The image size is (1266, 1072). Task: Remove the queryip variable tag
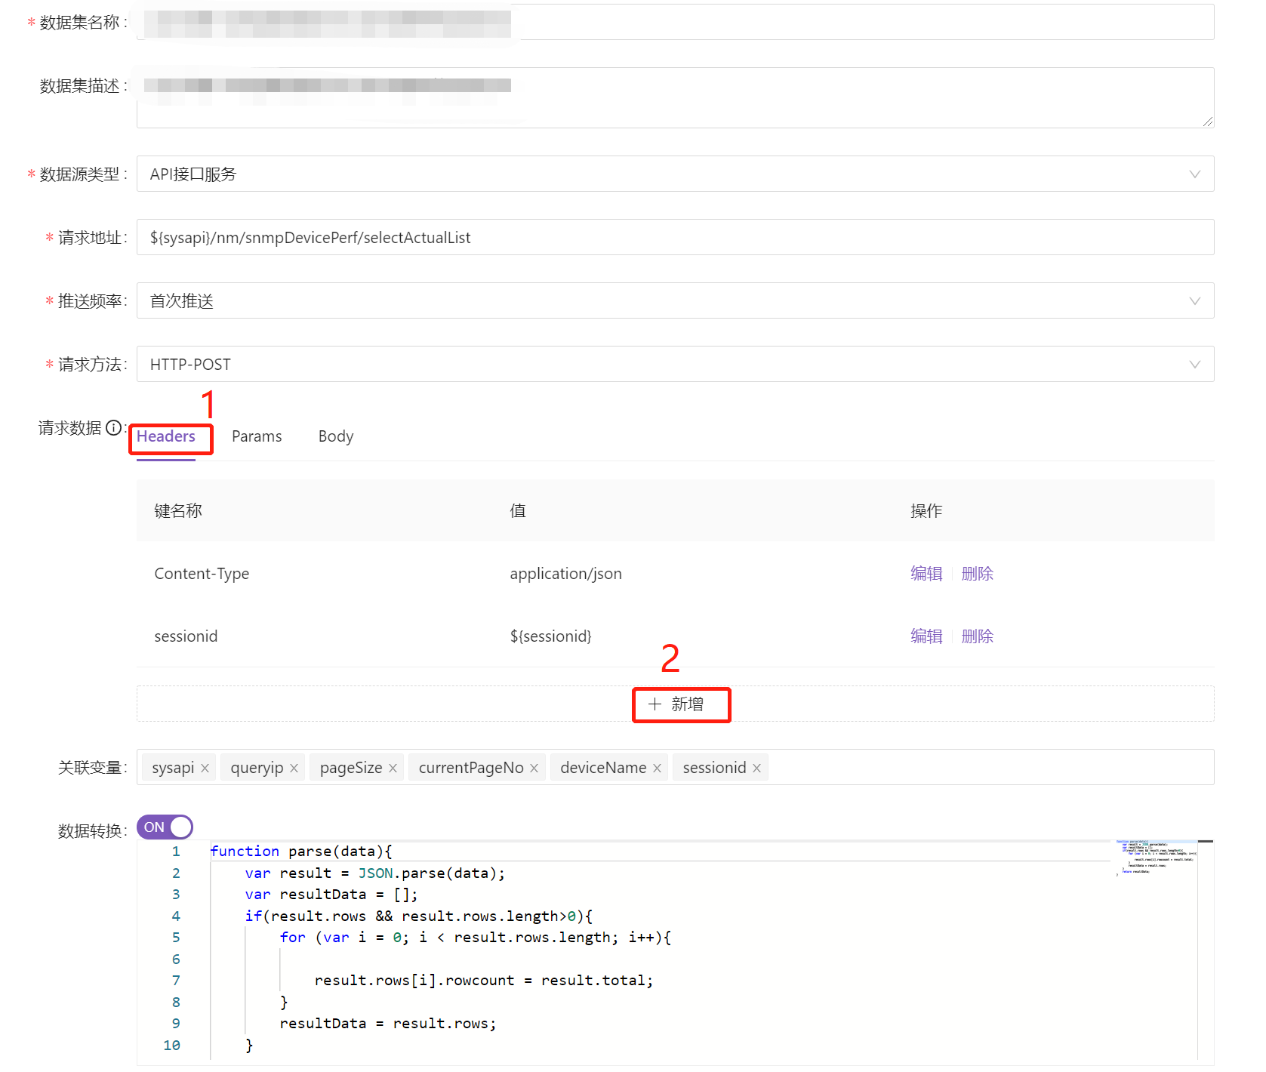click(294, 769)
